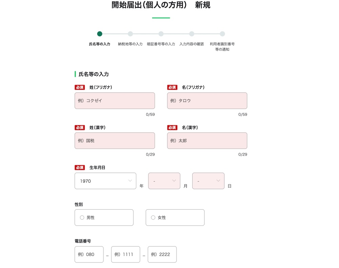Open the birth year dropdown showing 1970
339x268 pixels.
105,181
